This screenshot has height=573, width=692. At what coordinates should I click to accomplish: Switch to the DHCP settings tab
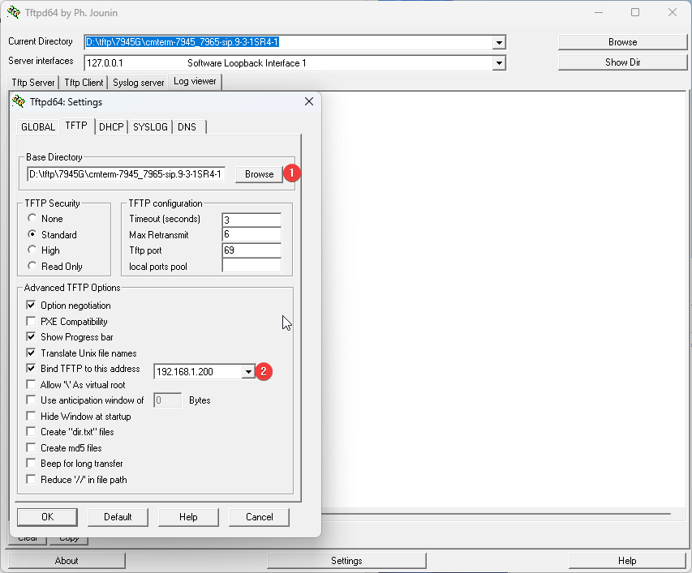pos(111,127)
